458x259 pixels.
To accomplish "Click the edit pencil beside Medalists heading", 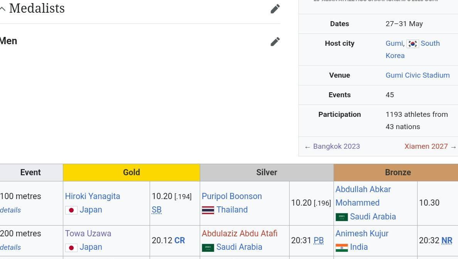I will point(275,9).
